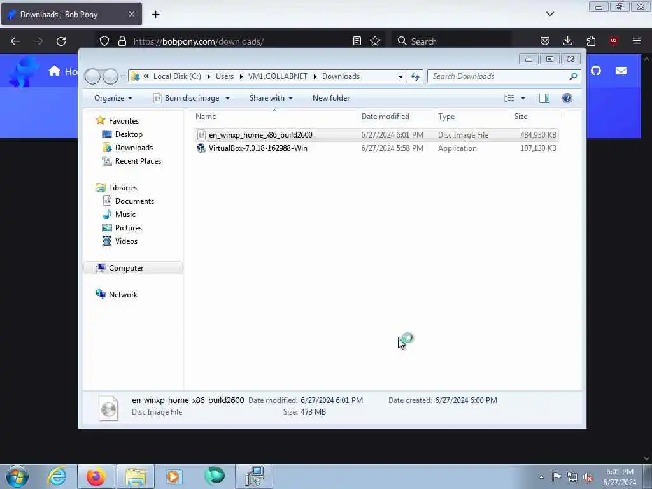Screen dimensions: 652x489
Task: Click VirtualBox file's cube icon
Action: 201,148
